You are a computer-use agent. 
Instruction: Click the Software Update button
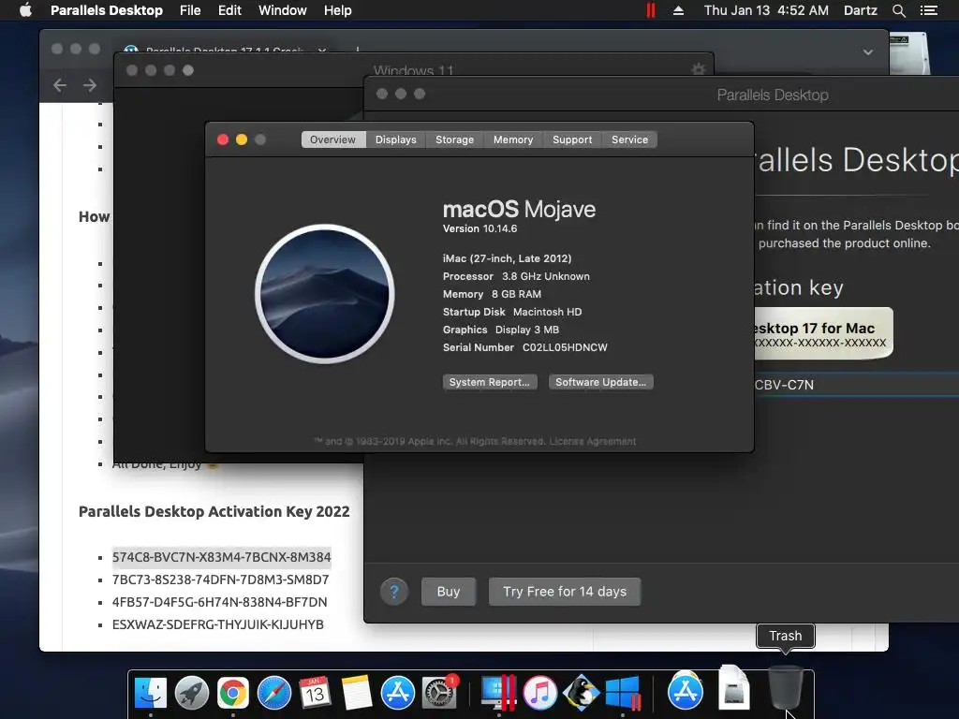(x=600, y=382)
